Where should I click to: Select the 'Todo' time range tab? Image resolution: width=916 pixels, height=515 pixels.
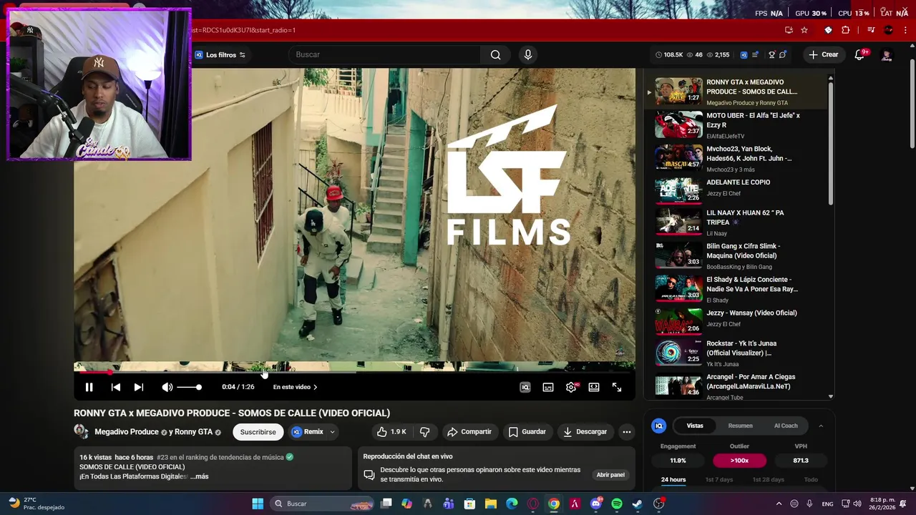(x=811, y=480)
